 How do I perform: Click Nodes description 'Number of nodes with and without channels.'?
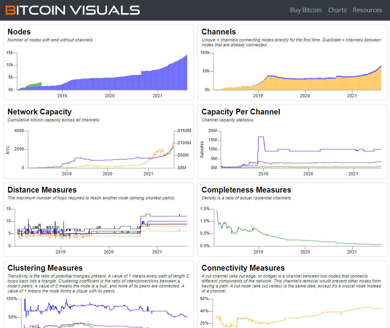[x=51, y=40]
